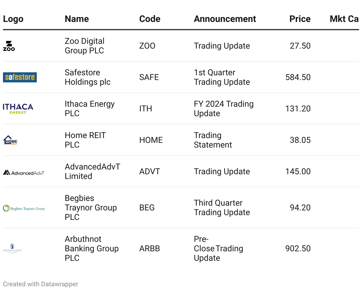Viewport: 362px width, 291px height.
Task: Click the Arbuthnot Latham logo
Action: (12, 249)
